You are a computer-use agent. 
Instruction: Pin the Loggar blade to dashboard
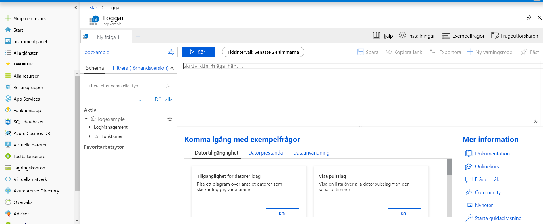pyautogui.click(x=529, y=18)
